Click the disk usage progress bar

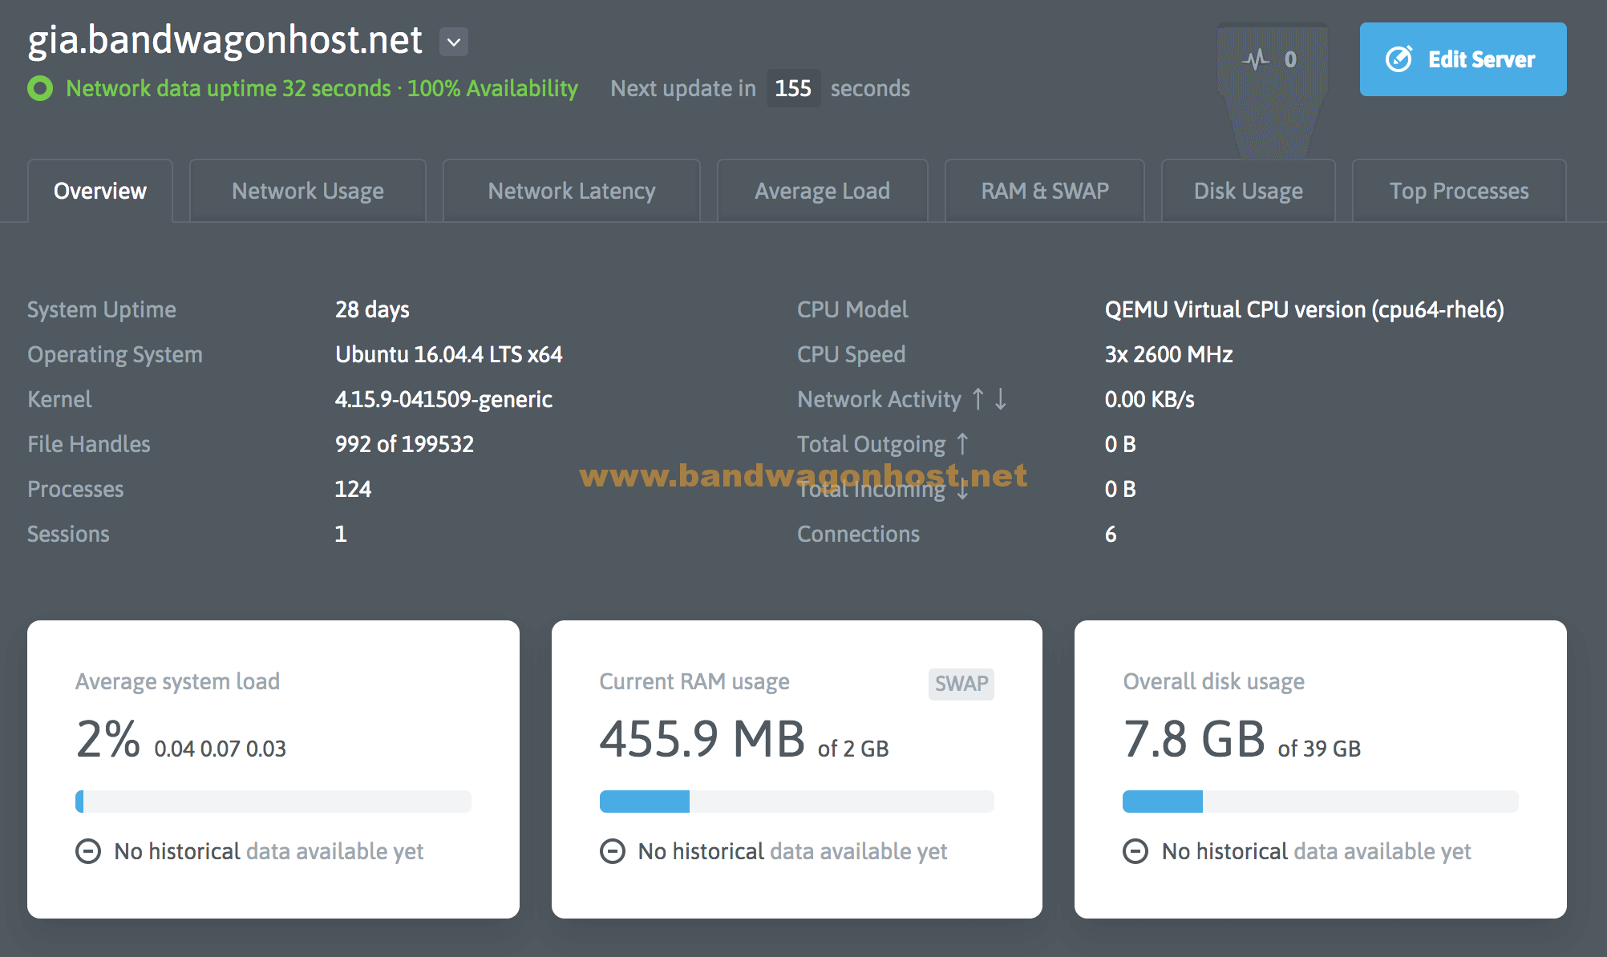point(1319,802)
